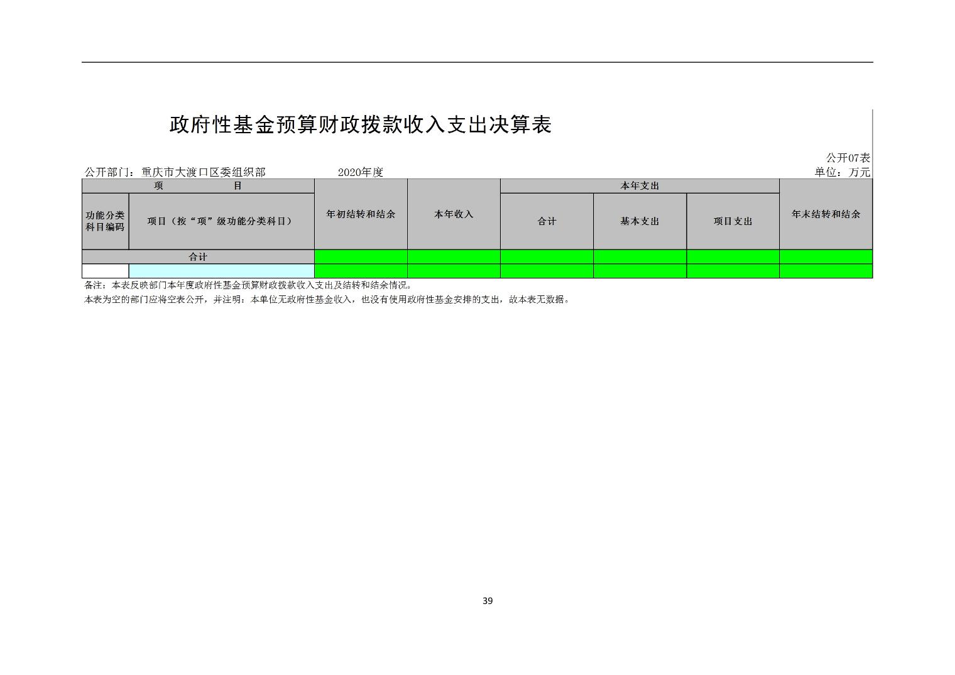Select the 合计 header under 本年支出
955x675 pixels.
[x=546, y=221]
